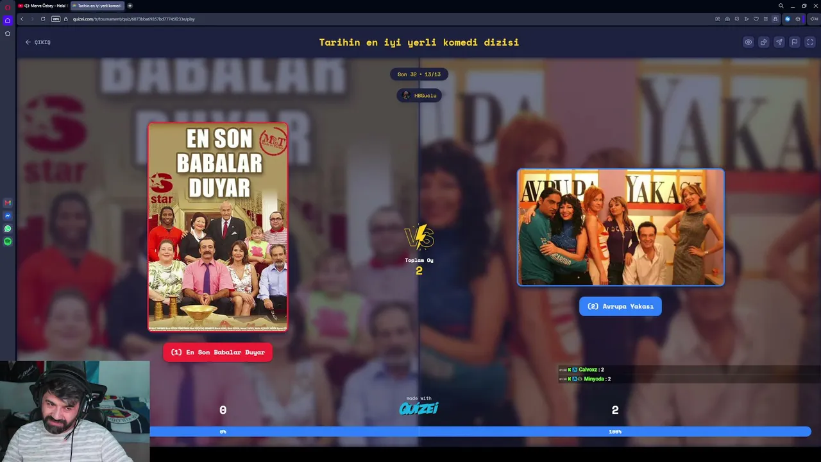This screenshot has height=462, width=821.
Task: Open the Opera AI assistant button
Action: (814, 19)
